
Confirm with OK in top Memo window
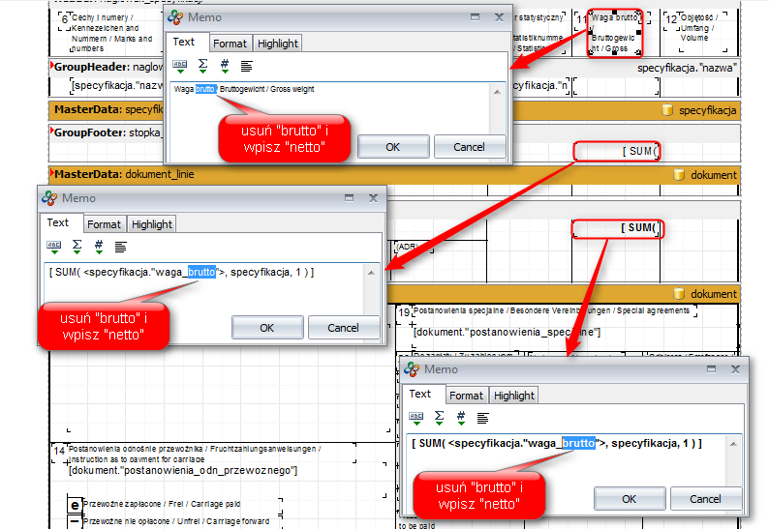pos(393,146)
